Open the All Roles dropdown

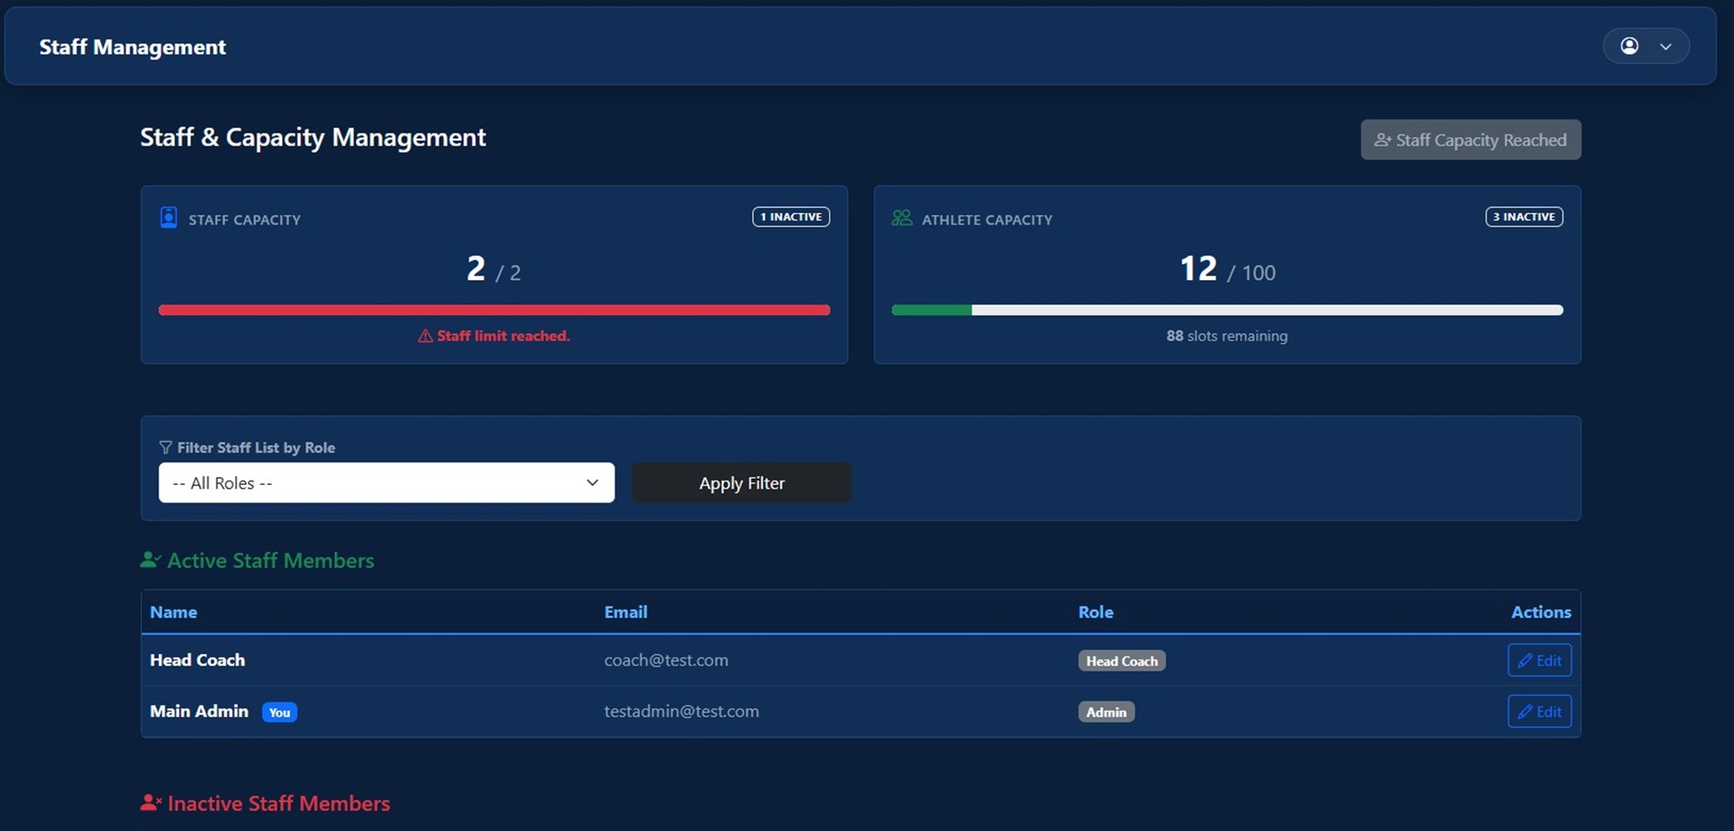pyautogui.click(x=386, y=482)
